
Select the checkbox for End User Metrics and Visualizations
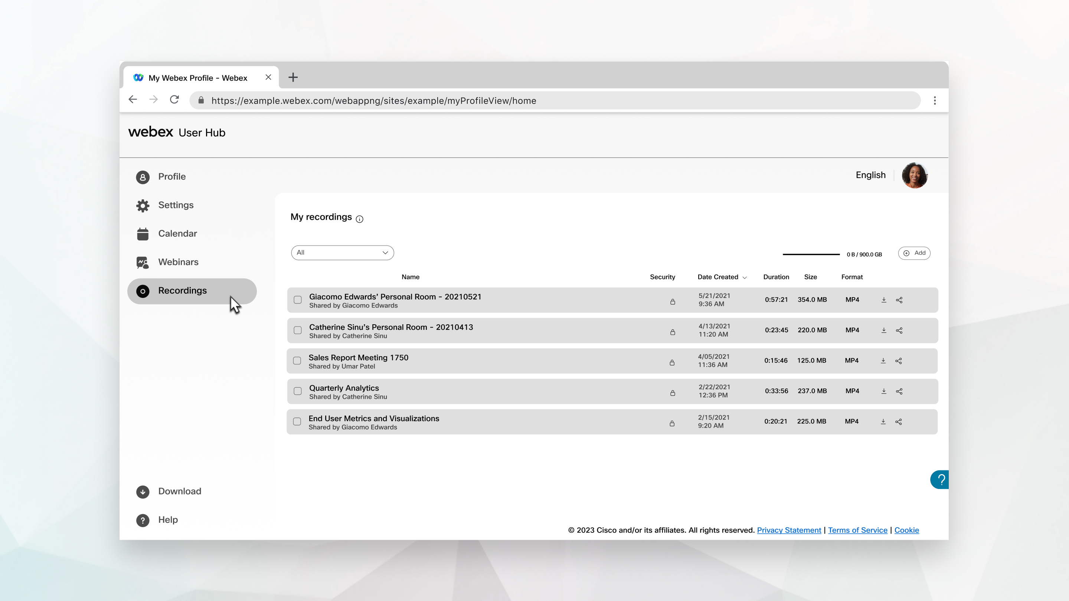point(297,421)
